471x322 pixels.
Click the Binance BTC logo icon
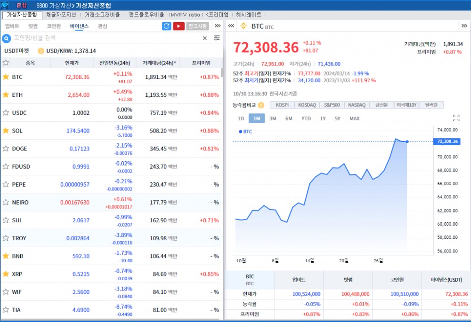[243, 26]
